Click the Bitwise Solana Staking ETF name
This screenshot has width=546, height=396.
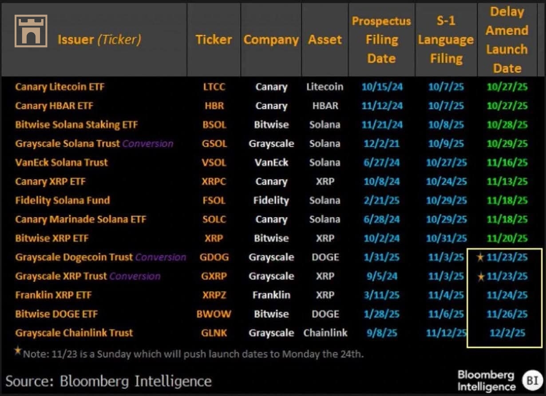point(76,125)
